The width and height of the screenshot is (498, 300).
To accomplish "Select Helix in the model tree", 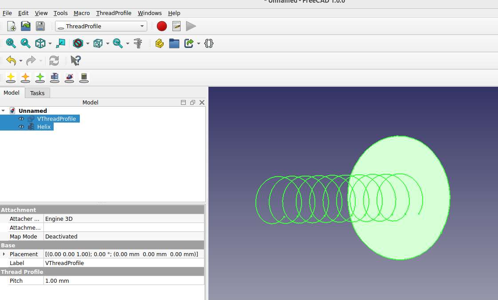I will point(44,127).
